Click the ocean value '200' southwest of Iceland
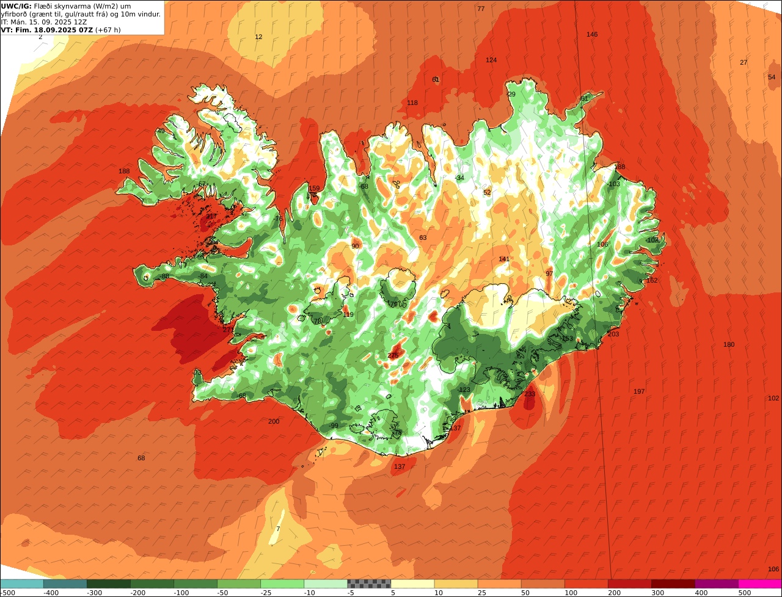 274,421
